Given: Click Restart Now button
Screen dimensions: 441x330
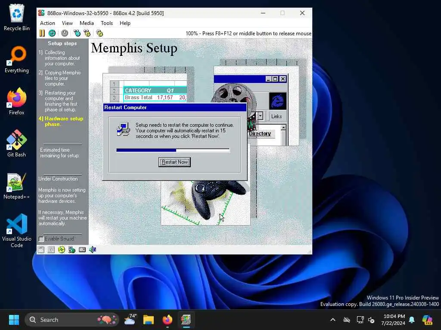Looking at the screenshot, I should (x=175, y=162).
